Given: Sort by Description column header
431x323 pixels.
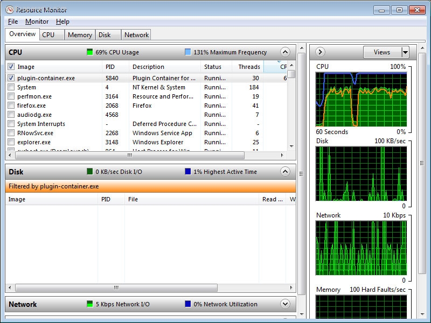Looking at the screenshot, I should (165, 67).
